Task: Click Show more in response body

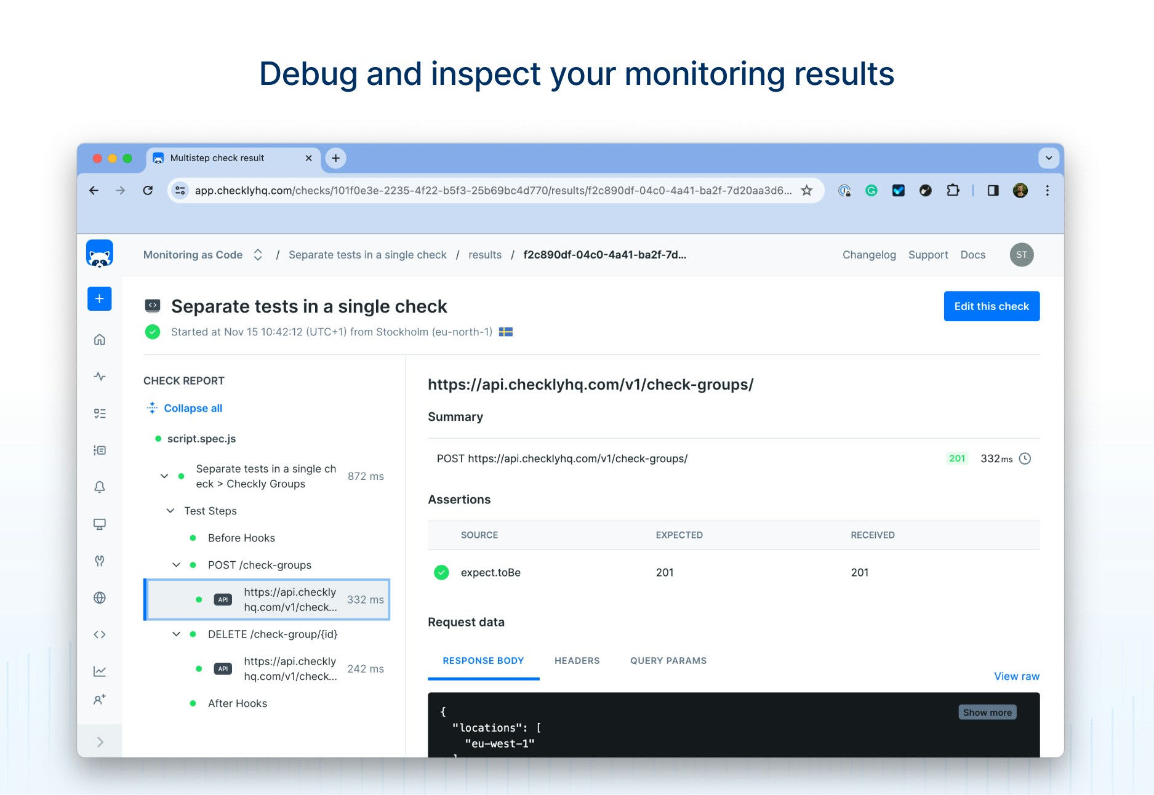Action: pos(987,713)
